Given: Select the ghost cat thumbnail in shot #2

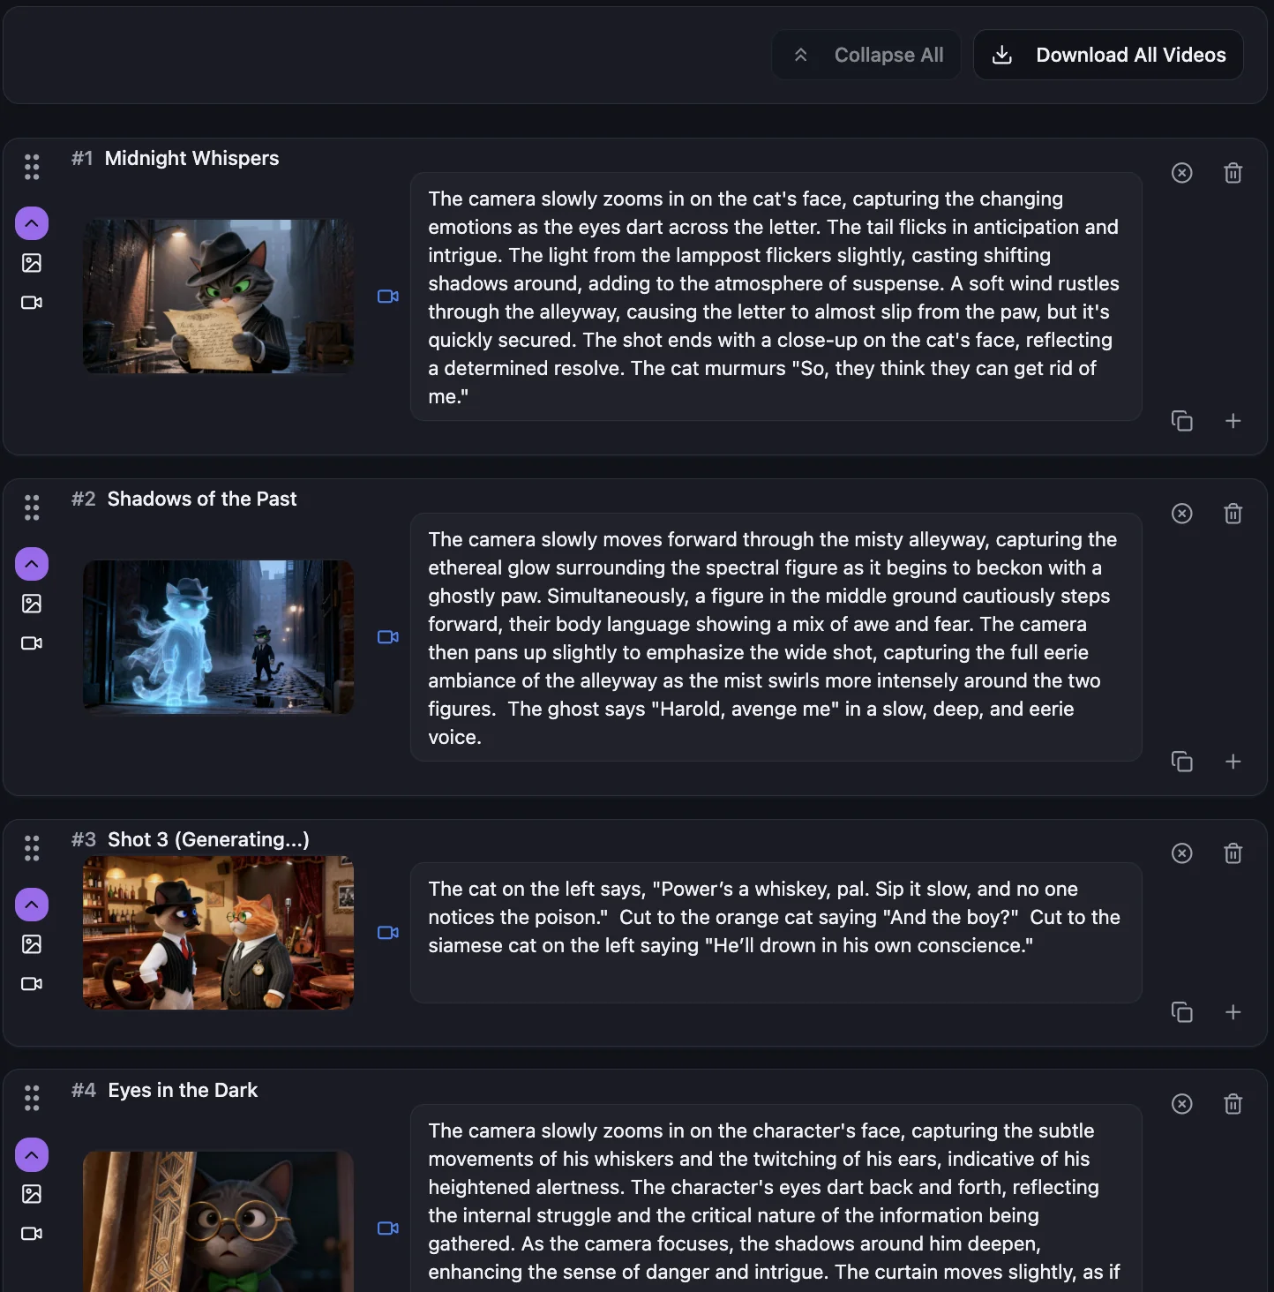Looking at the screenshot, I should click(218, 637).
